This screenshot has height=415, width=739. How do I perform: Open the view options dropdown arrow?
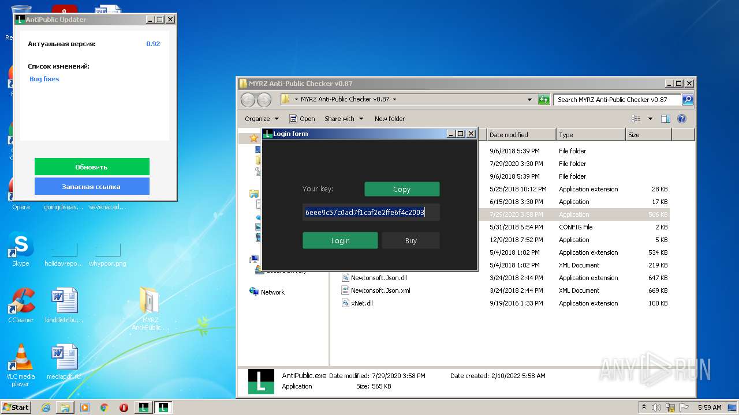coord(650,119)
